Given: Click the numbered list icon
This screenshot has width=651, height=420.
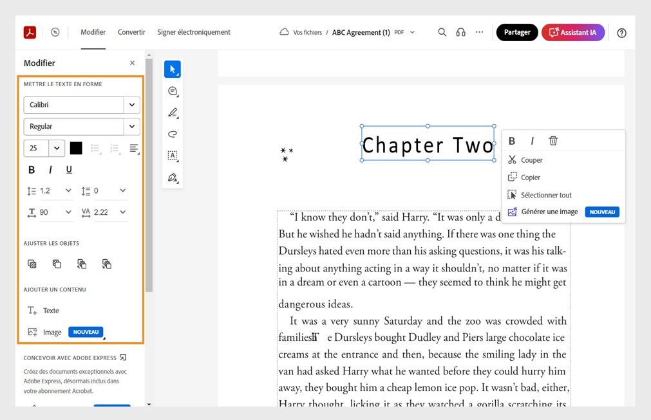Looking at the screenshot, I should click(x=115, y=148).
